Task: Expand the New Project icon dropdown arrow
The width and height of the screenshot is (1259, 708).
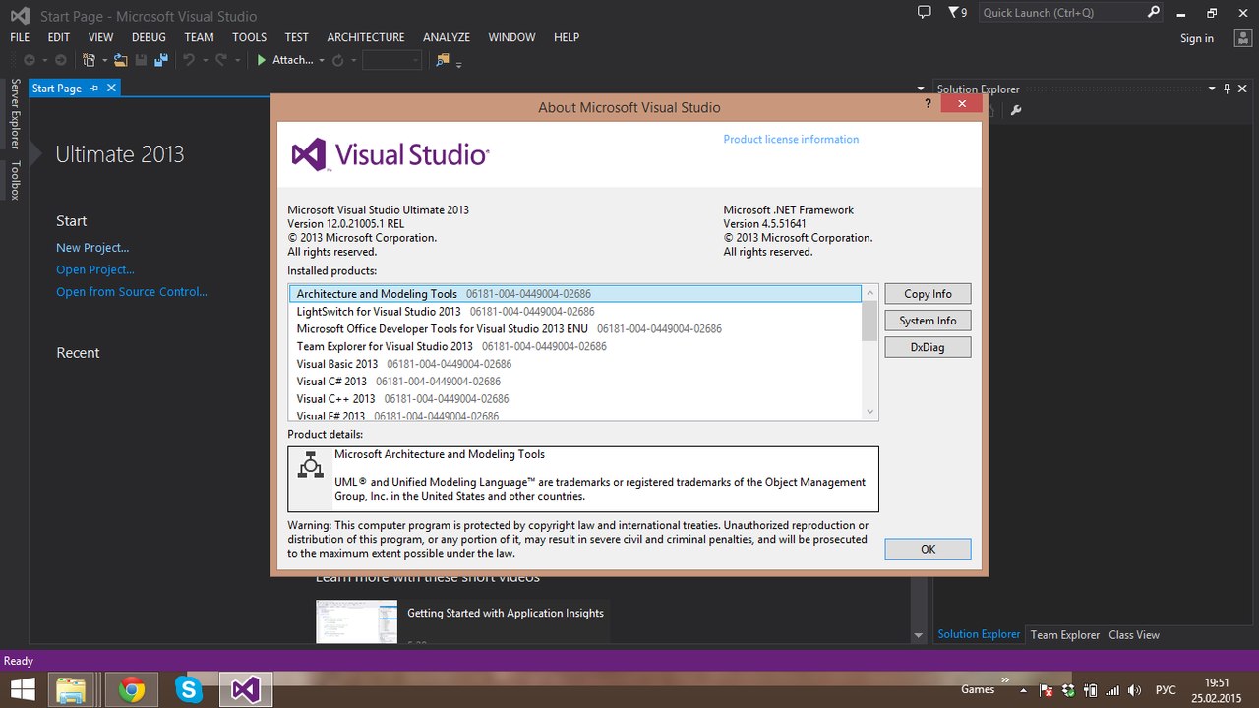Action: click(103, 61)
